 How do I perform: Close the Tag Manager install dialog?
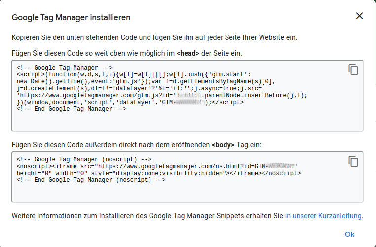pyautogui.click(x=360, y=16)
